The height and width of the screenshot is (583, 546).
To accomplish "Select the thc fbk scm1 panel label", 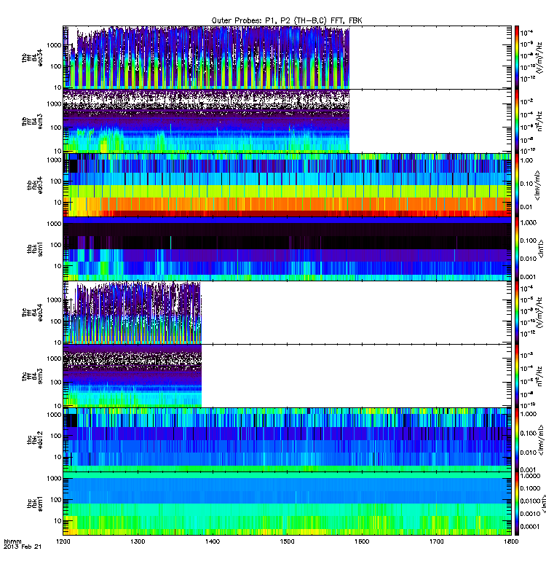I will (x=35, y=504).
